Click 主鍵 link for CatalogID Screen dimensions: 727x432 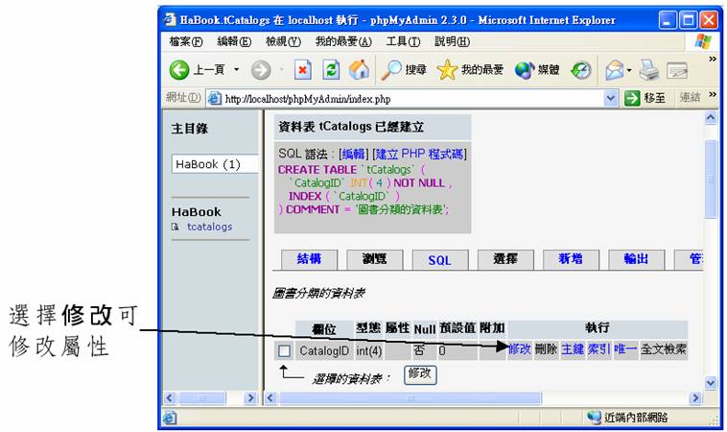pos(573,348)
